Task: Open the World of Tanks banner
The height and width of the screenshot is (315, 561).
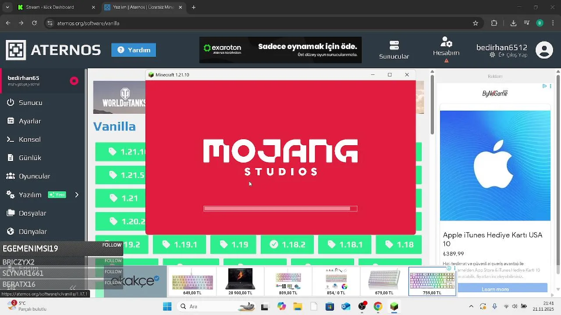Action: 119,97
